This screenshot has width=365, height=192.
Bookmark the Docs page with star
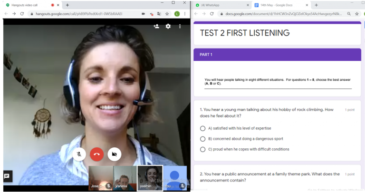tap(356, 14)
